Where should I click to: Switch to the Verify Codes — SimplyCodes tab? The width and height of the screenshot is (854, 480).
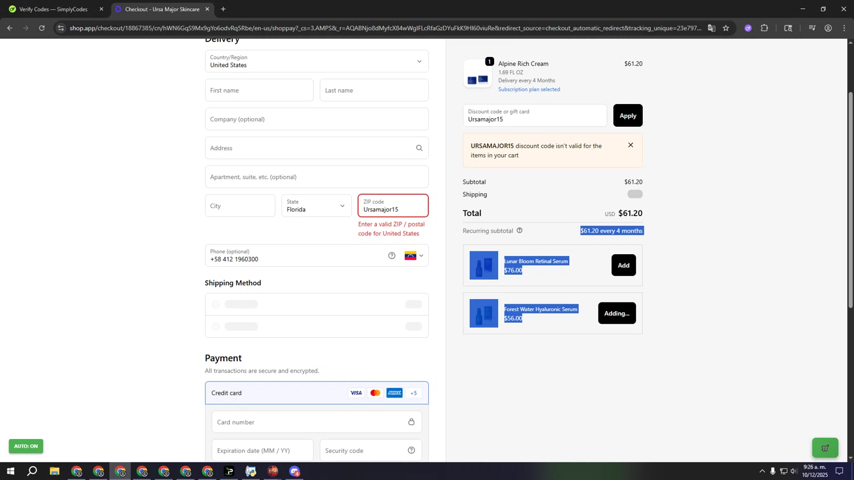(54, 9)
